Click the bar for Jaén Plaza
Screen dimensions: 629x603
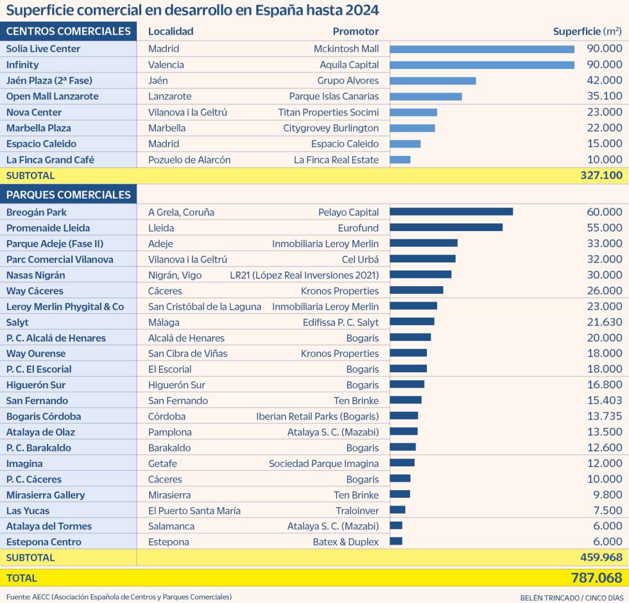pyautogui.click(x=433, y=81)
